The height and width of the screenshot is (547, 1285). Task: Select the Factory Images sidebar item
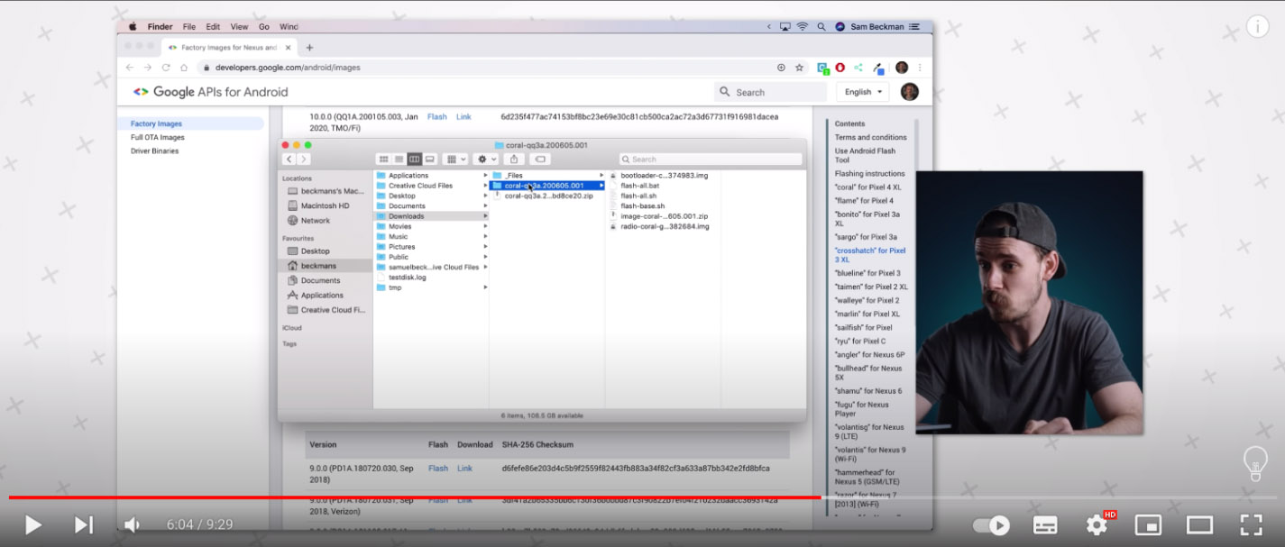[x=156, y=123]
